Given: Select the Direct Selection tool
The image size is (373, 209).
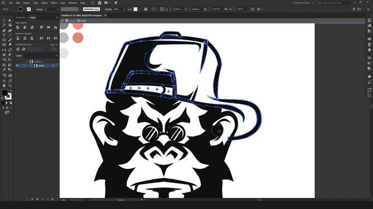Looking at the screenshot, I should 10,20.
